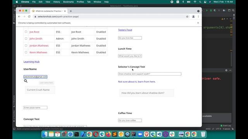Click the Chrome address bar URL
Image resolution: width=248 pixels, height=139 pixels.
point(58,17)
